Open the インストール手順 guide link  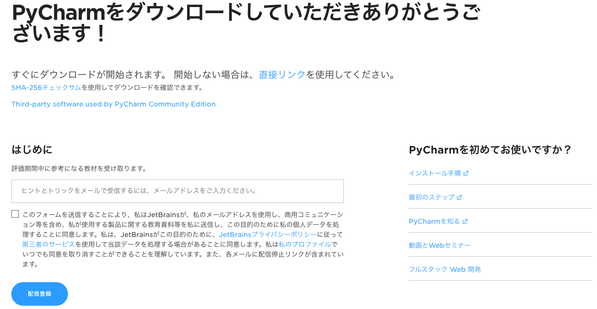pyautogui.click(x=435, y=173)
